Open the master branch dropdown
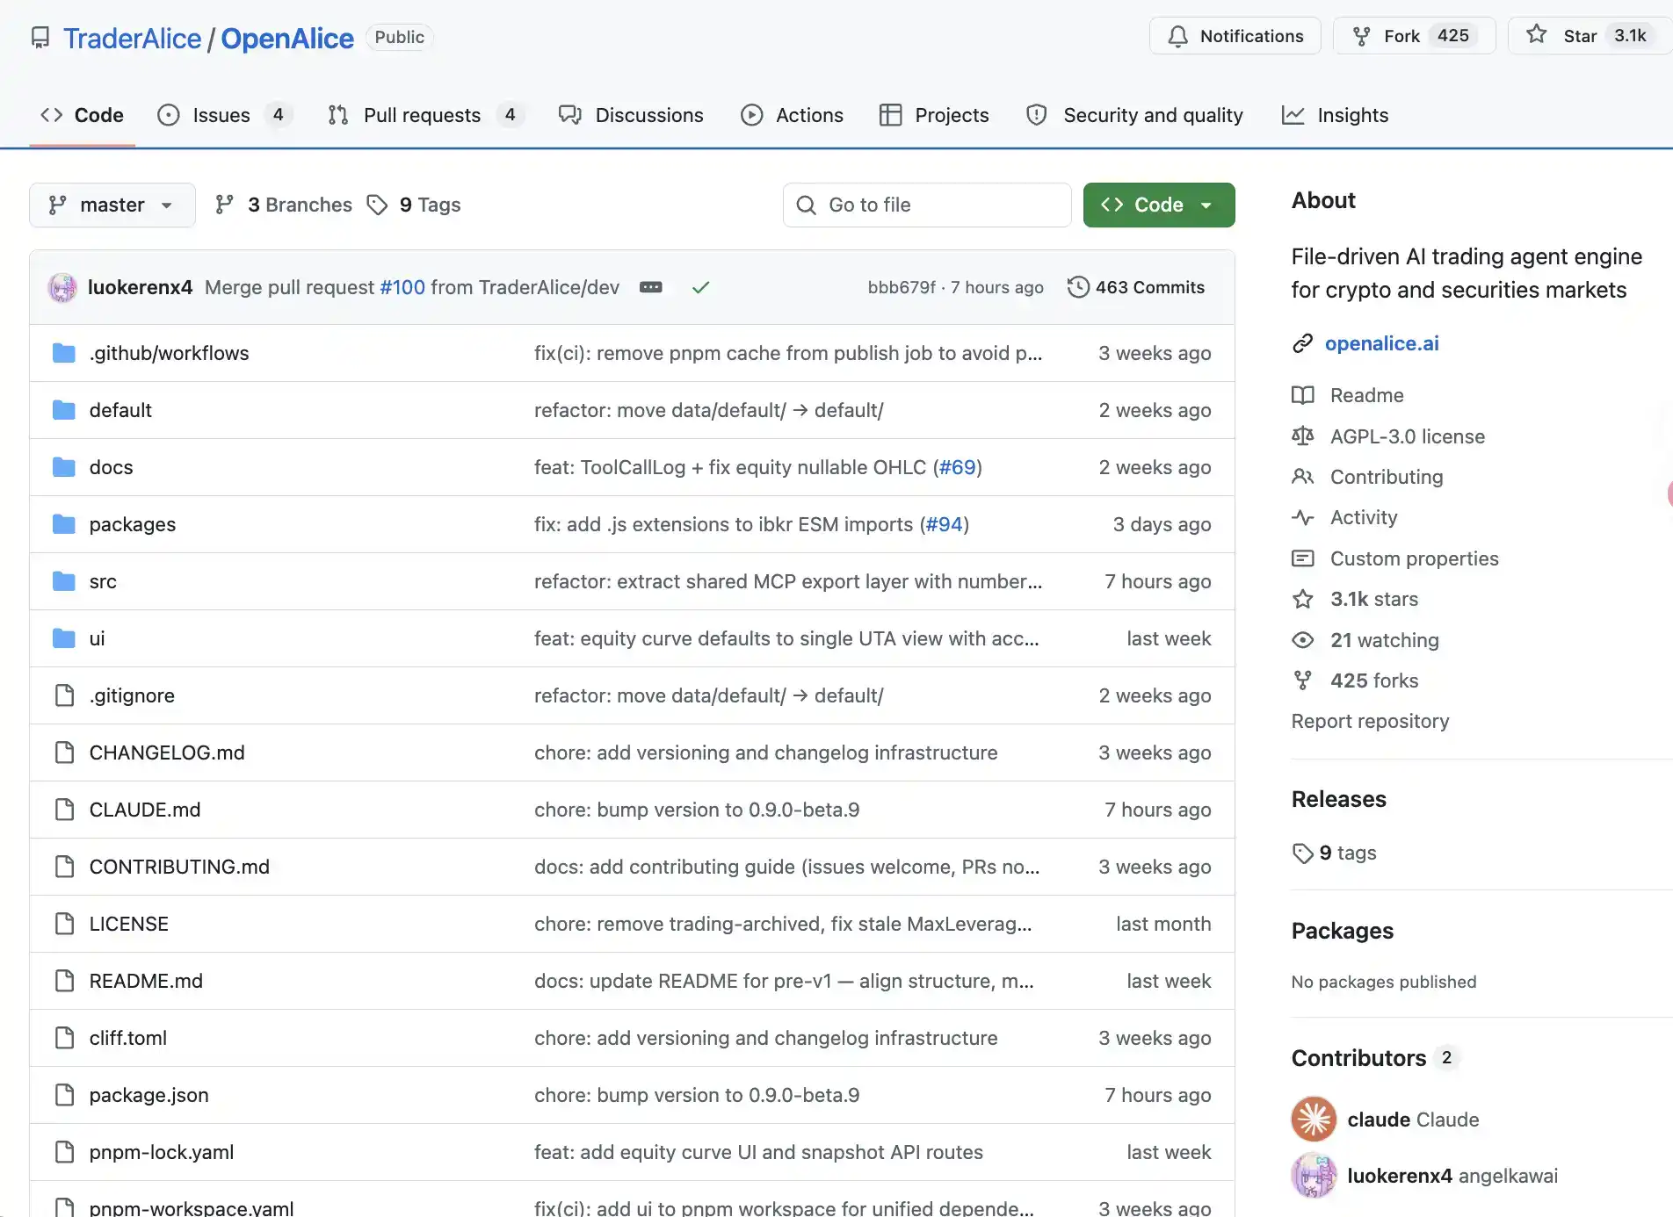The image size is (1673, 1217). [x=112, y=205]
